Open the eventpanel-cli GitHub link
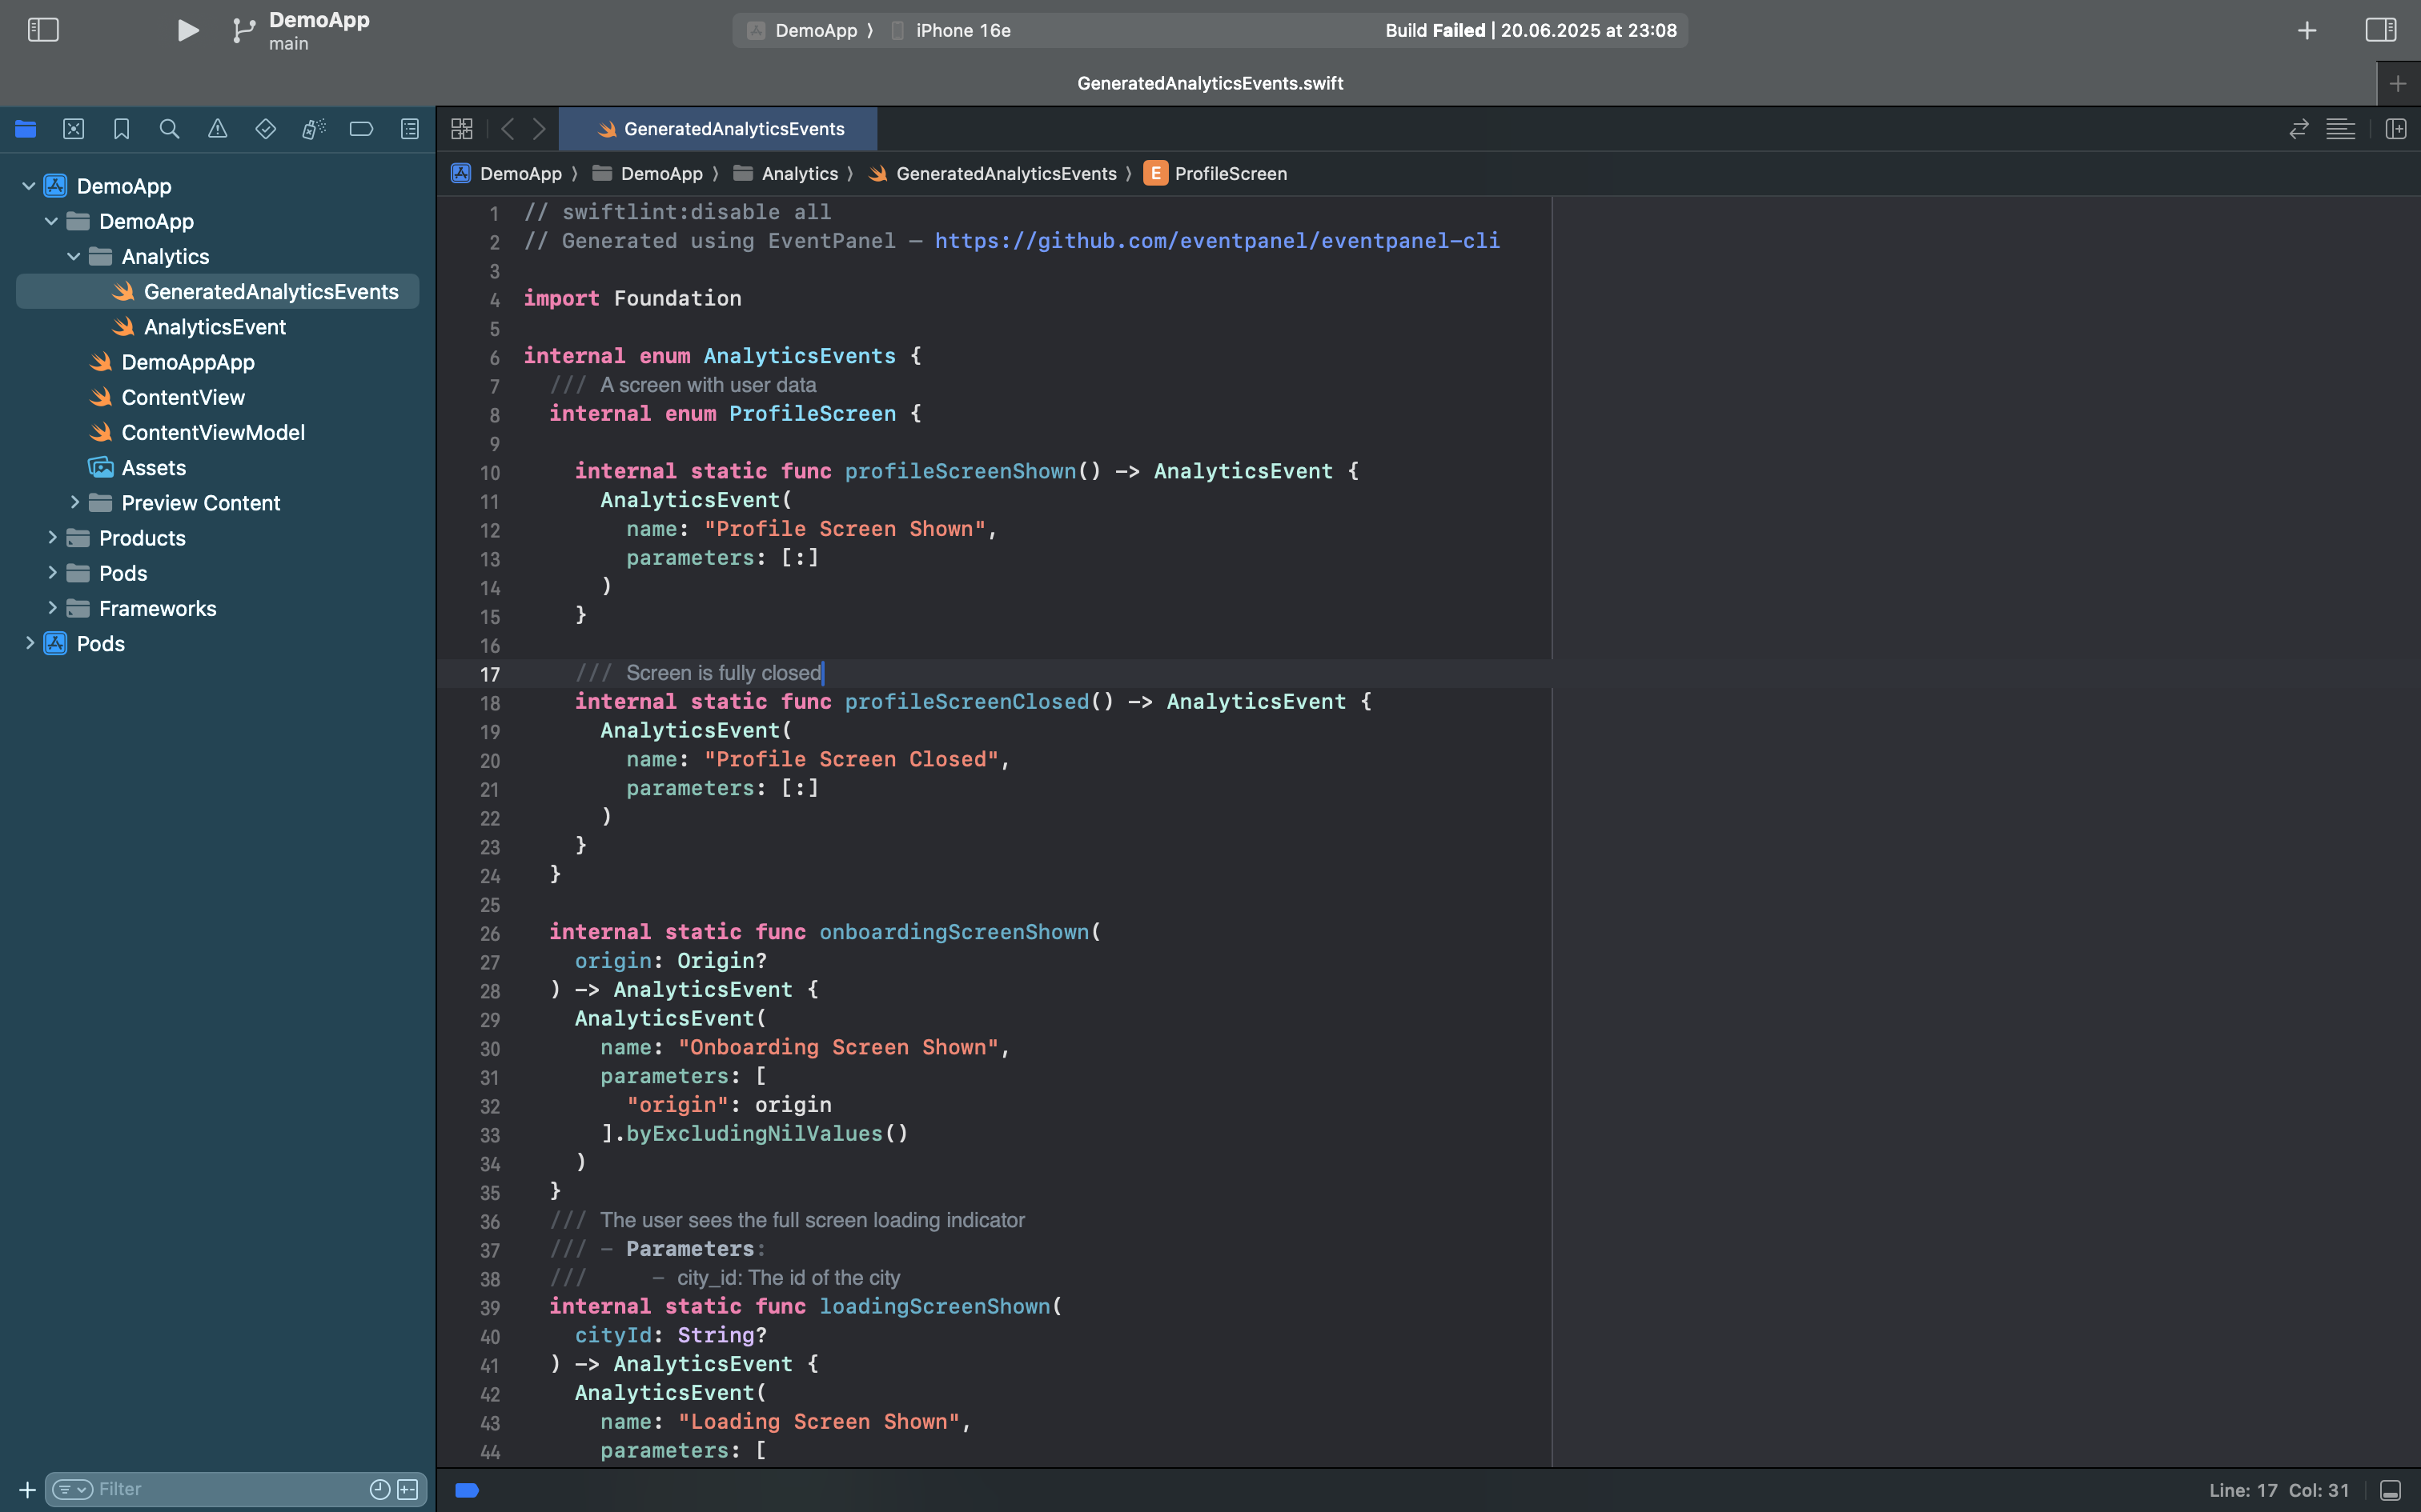The image size is (2421, 1512). coord(1216,241)
